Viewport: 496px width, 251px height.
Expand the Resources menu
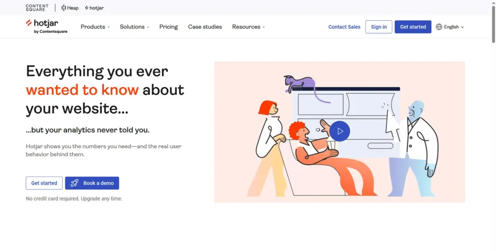(x=248, y=27)
